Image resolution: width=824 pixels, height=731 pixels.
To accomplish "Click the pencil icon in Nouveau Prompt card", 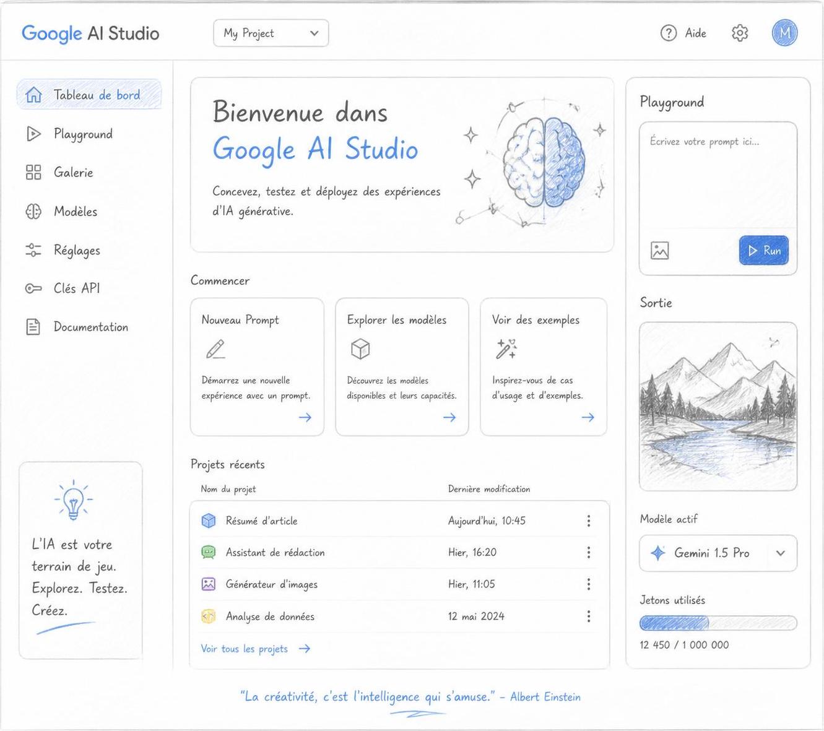I will click(x=215, y=349).
